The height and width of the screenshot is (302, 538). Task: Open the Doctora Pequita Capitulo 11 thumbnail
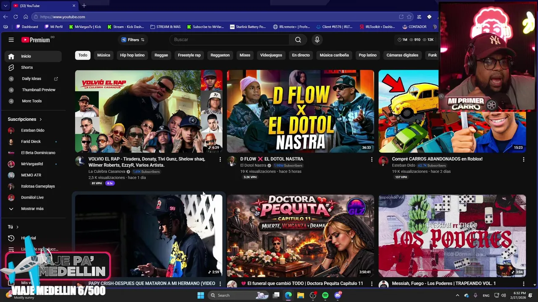[x=301, y=236]
